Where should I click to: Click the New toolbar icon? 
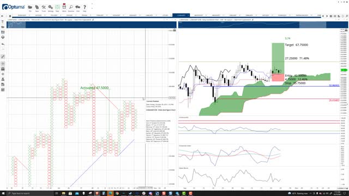pos(37,8)
